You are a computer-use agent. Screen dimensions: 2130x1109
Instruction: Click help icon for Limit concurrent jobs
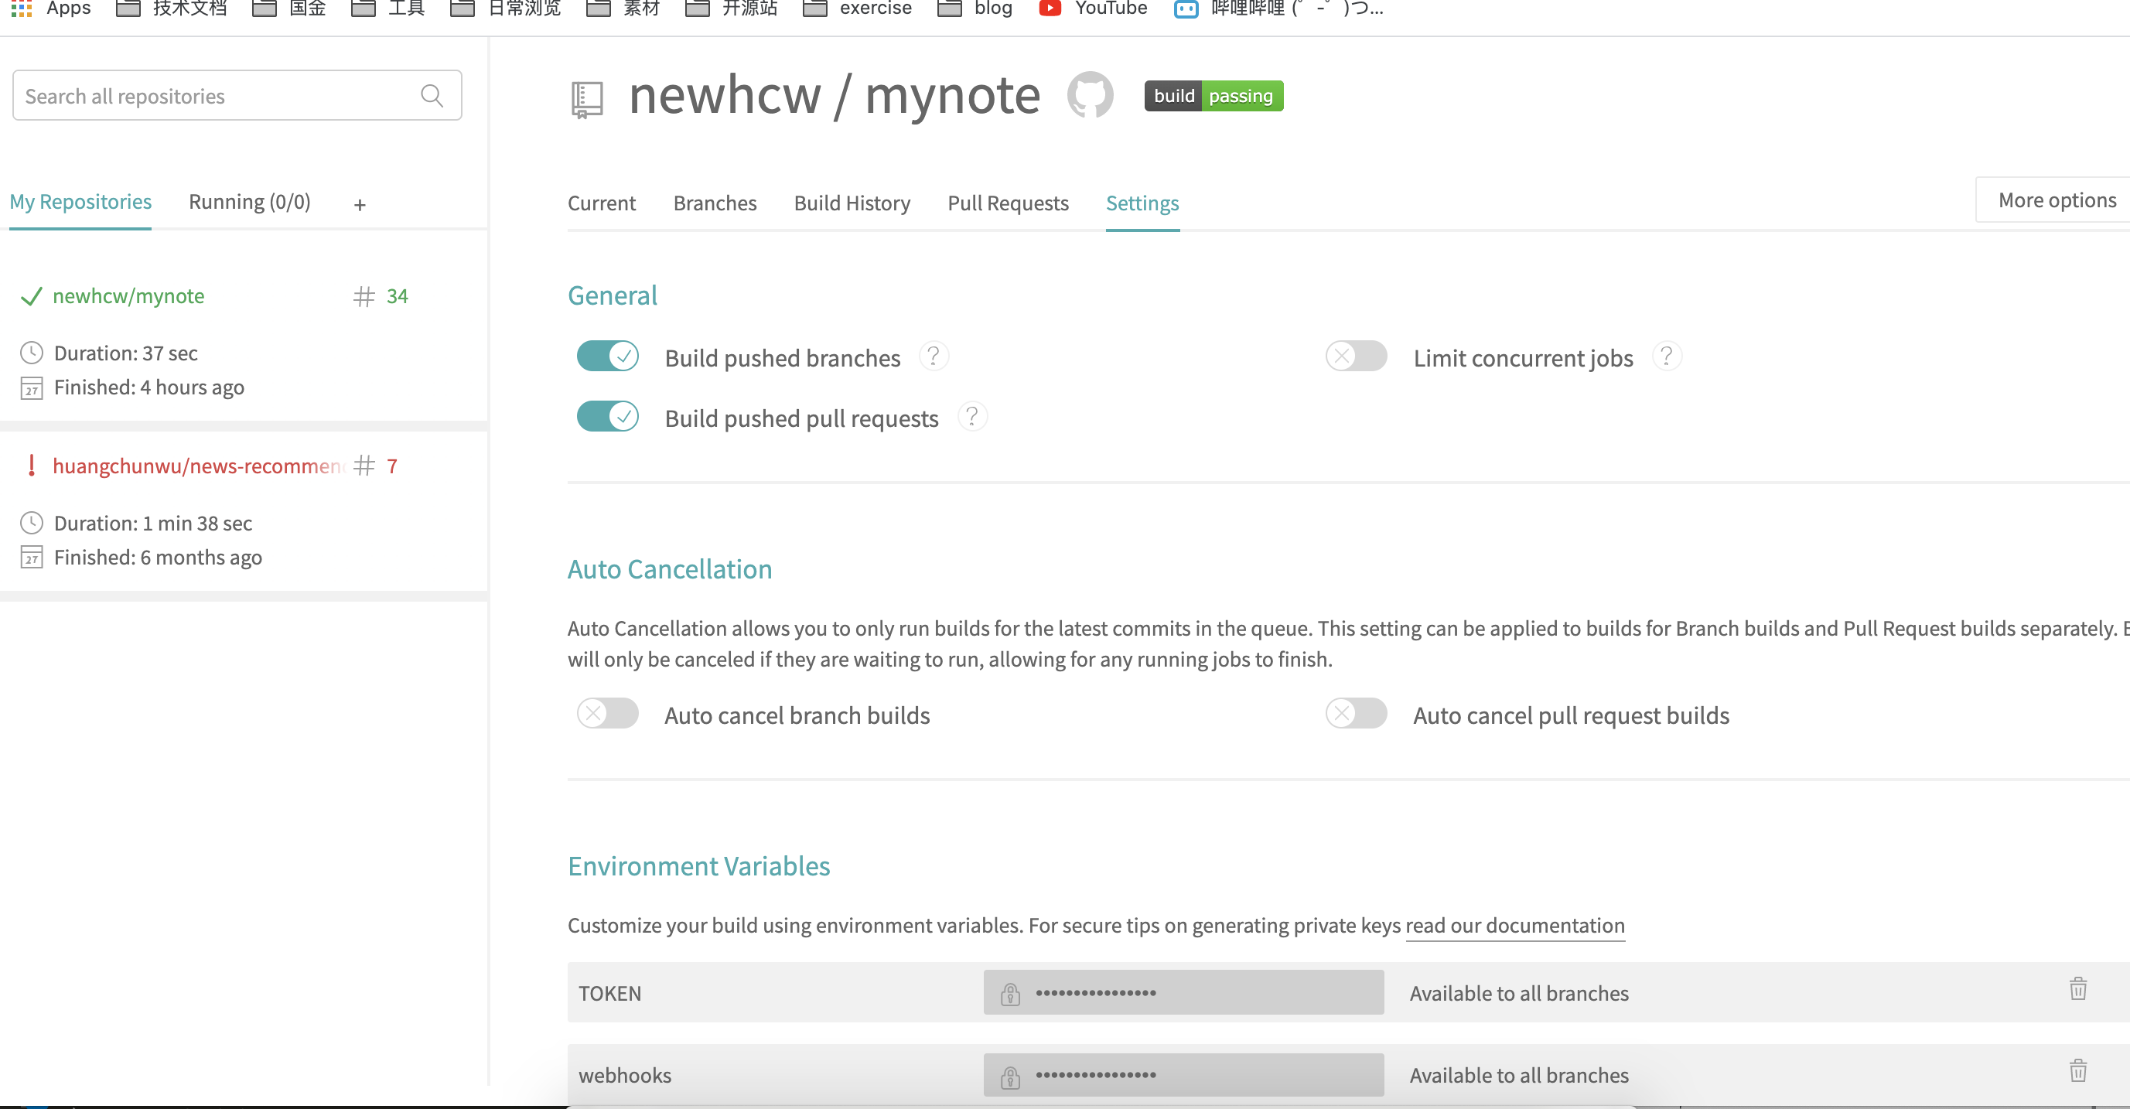click(1666, 357)
